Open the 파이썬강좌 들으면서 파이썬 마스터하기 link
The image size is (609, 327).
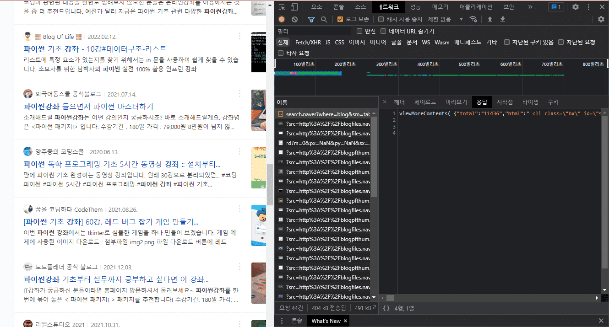(88, 107)
